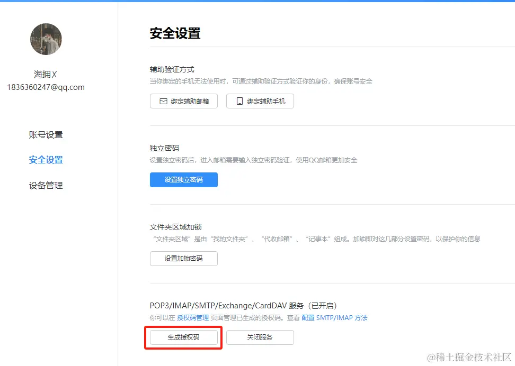Click the POP3/IMAP/SMTP 服务 heading
The width and height of the screenshot is (515, 366).
[x=249, y=305]
